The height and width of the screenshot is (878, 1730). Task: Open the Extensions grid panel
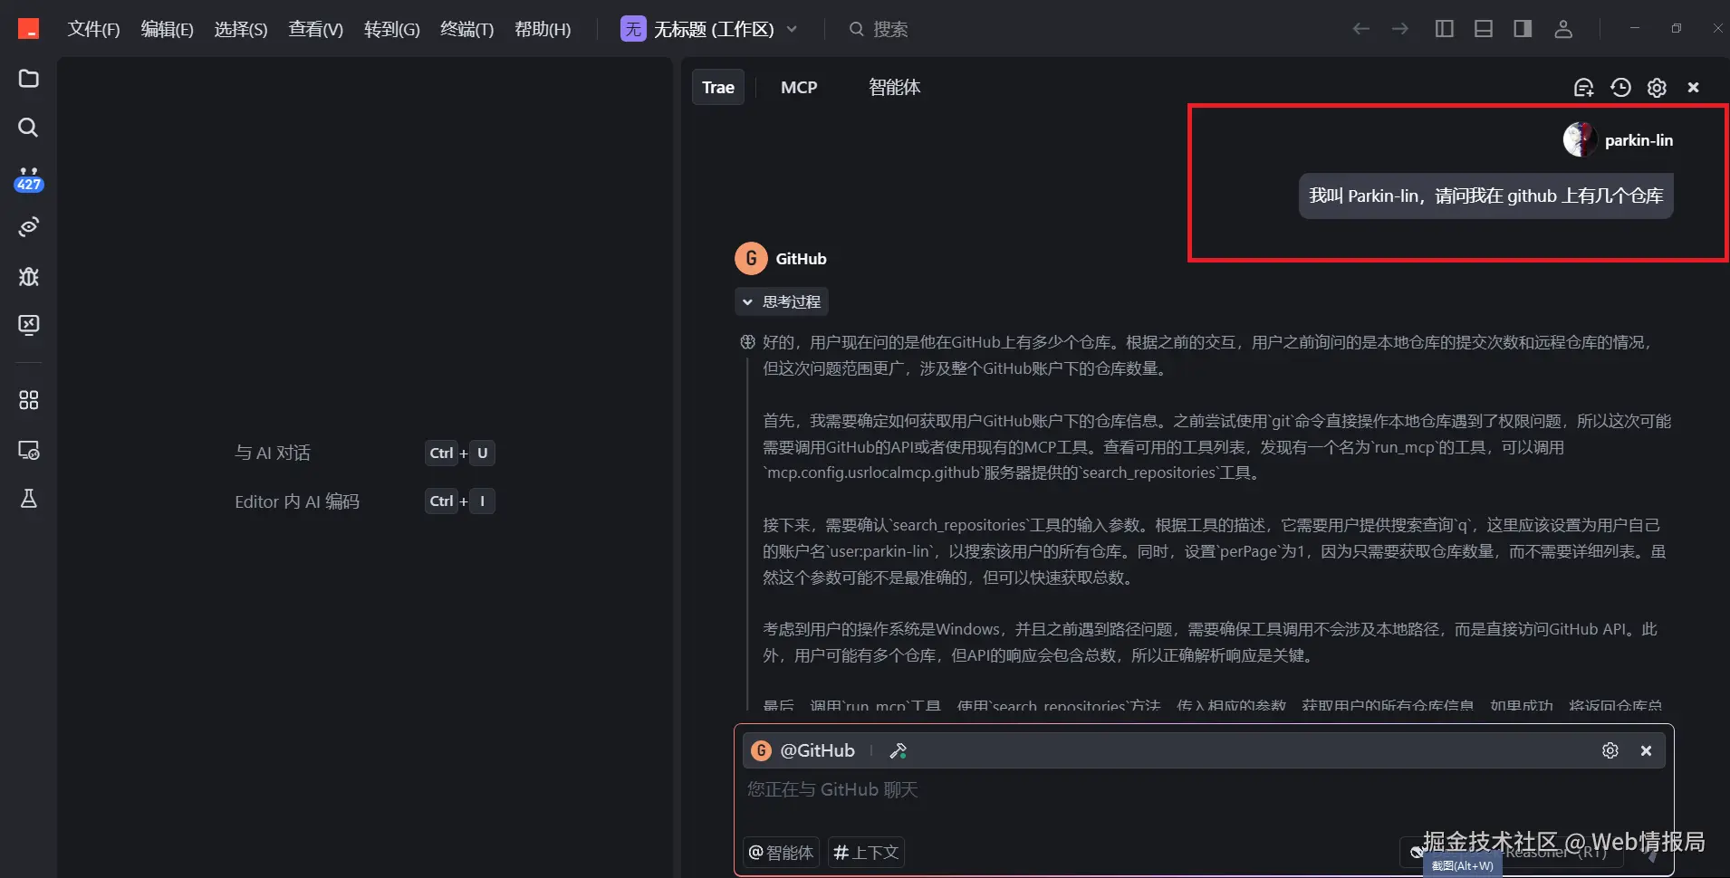(x=27, y=400)
